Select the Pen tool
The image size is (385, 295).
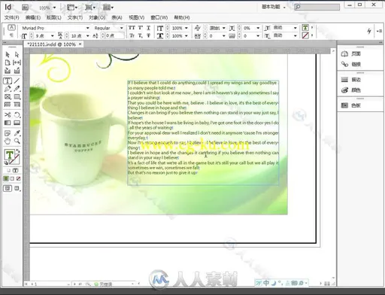8,89
